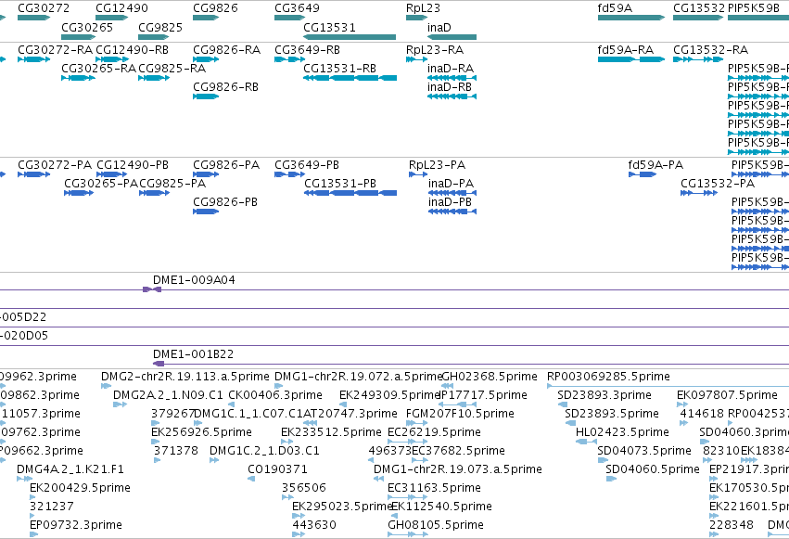The width and height of the screenshot is (789, 539).
Task: Open the fd59A-RA transcript
Action: (631, 59)
